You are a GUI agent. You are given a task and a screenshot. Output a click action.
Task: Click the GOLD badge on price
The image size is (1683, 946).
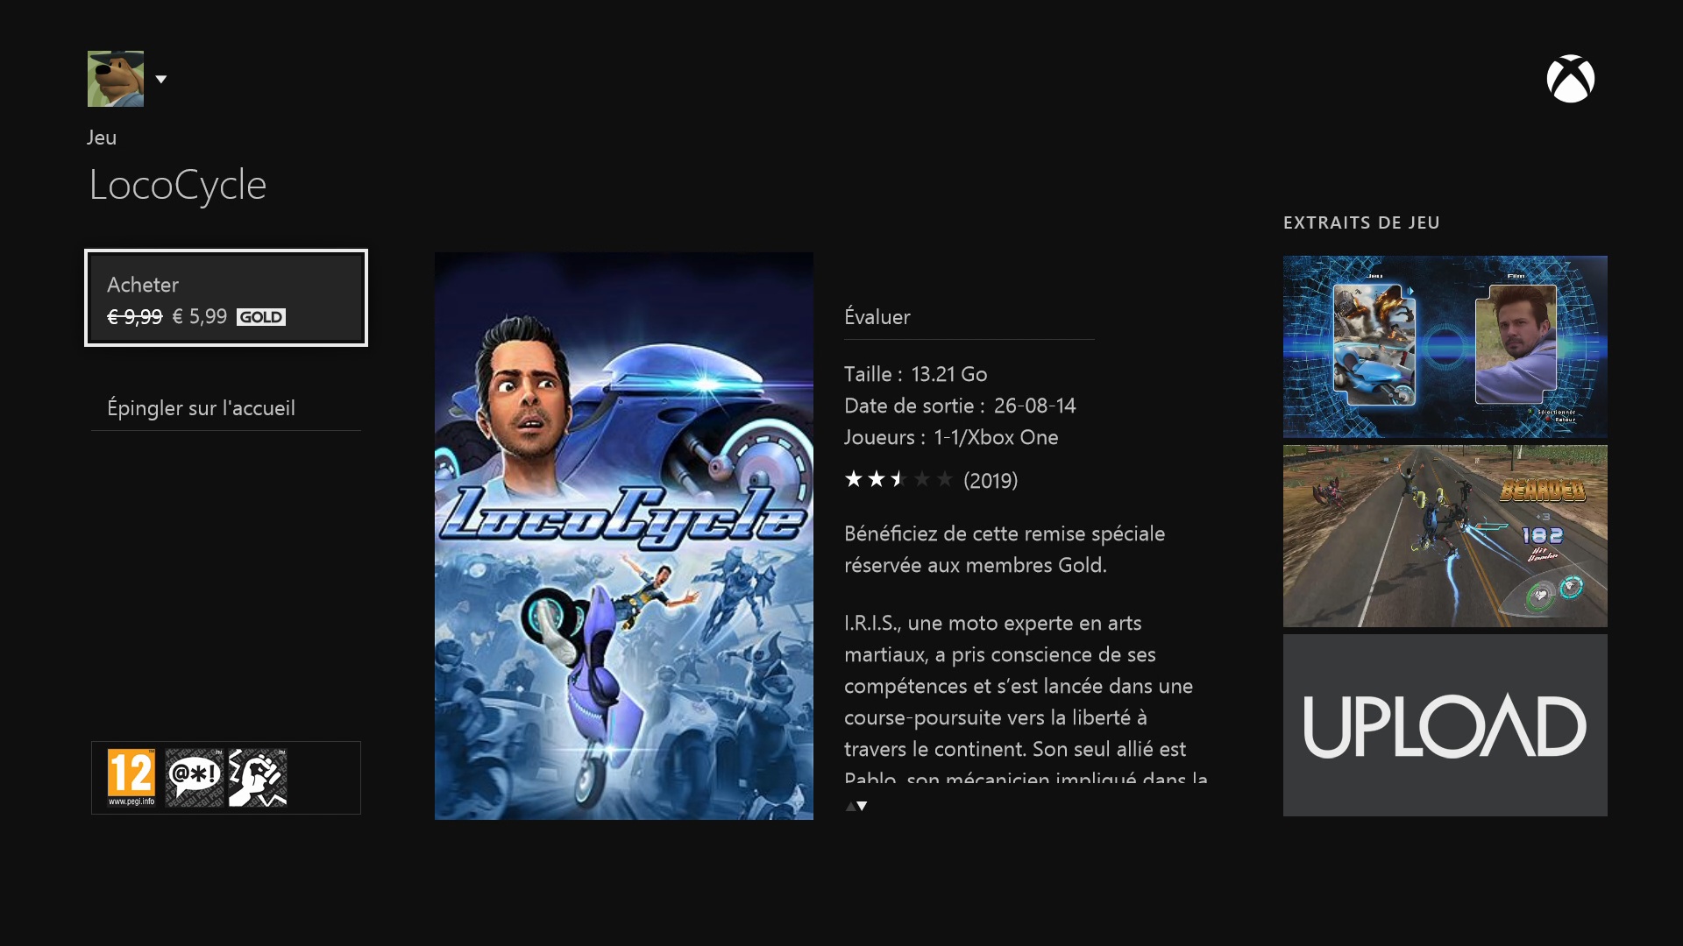coord(261,317)
